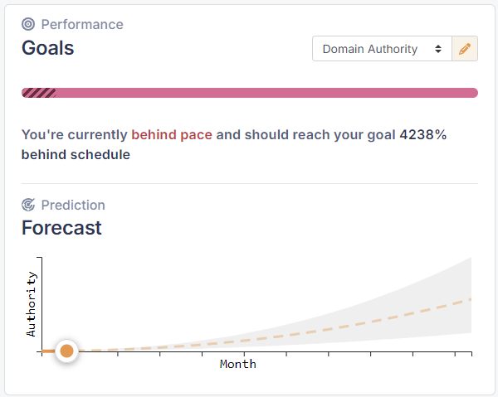Click the orange current-position marker on the chart

[x=67, y=351]
